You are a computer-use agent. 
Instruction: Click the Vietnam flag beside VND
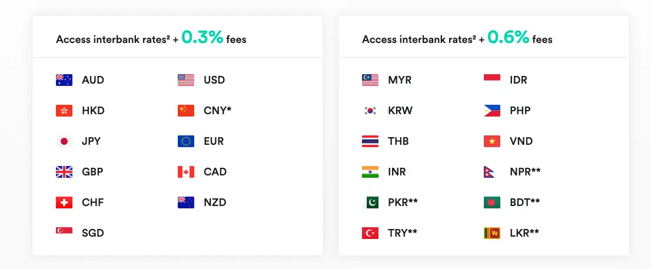(492, 141)
